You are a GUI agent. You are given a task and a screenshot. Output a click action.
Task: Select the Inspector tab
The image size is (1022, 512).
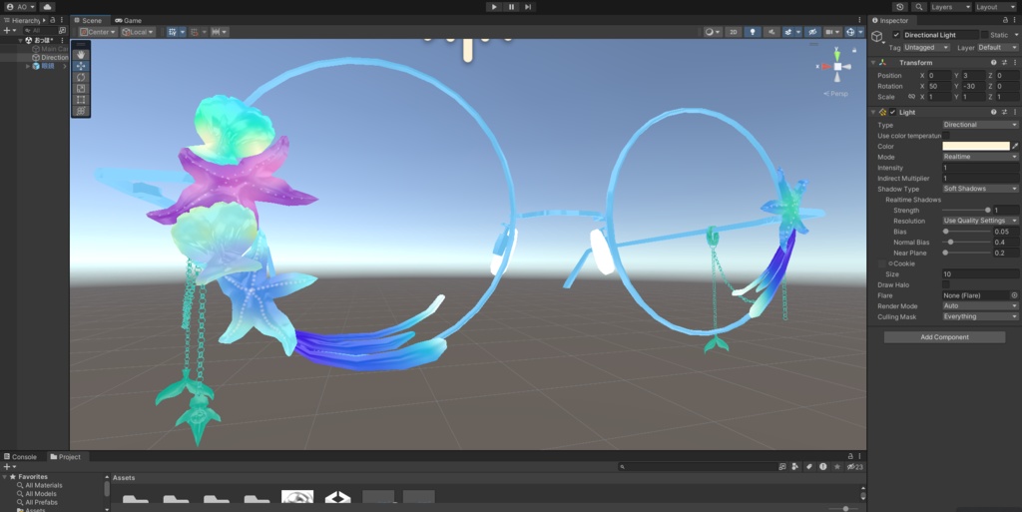click(890, 20)
